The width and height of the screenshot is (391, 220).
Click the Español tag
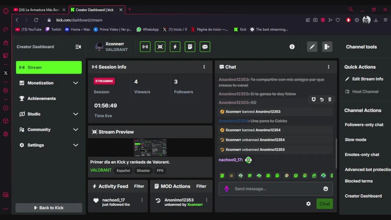coord(123,170)
